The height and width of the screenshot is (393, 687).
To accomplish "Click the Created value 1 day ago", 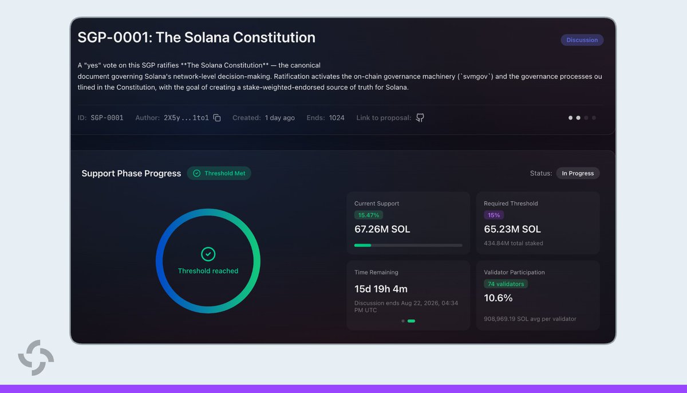I will [279, 117].
